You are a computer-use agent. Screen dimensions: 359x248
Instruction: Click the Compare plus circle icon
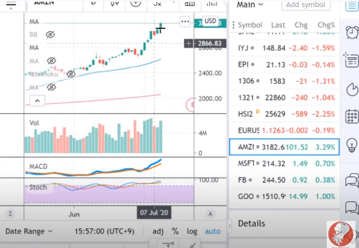[x=136, y=3]
